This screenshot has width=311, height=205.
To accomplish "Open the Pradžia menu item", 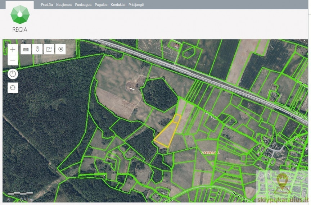I will coord(47,5).
